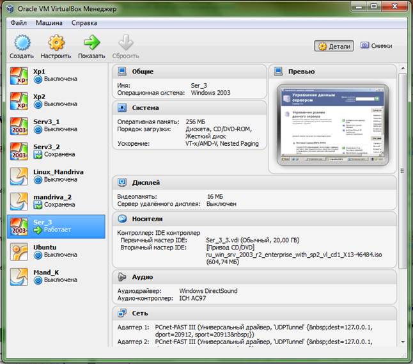Click the Дисплей section header
This screenshot has width=413, height=364.
pyautogui.click(x=254, y=182)
